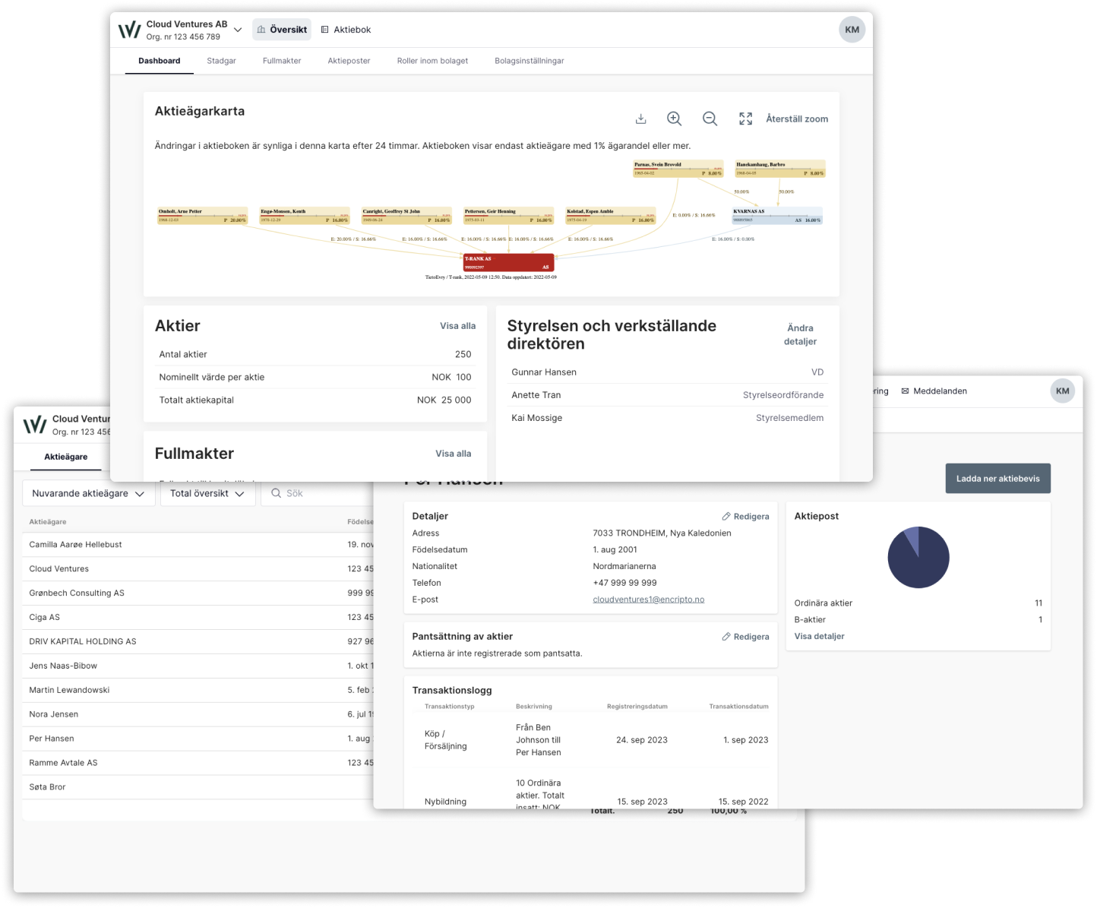Expand the Aktieägarkarta to fullscreen
The image size is (1097, 908).
[745, 119]
